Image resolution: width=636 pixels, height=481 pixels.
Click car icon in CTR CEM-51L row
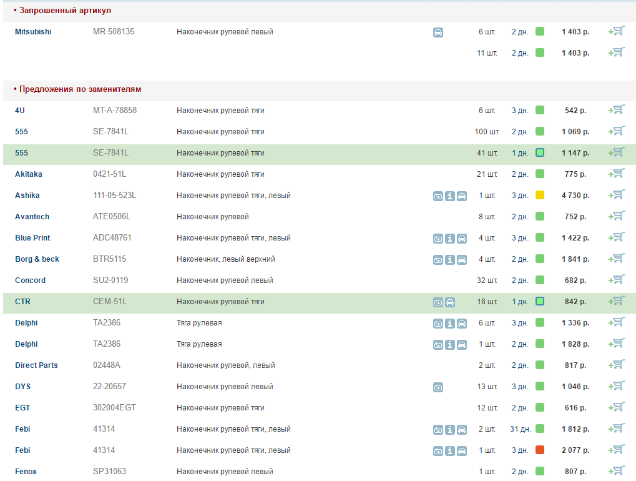450,302
